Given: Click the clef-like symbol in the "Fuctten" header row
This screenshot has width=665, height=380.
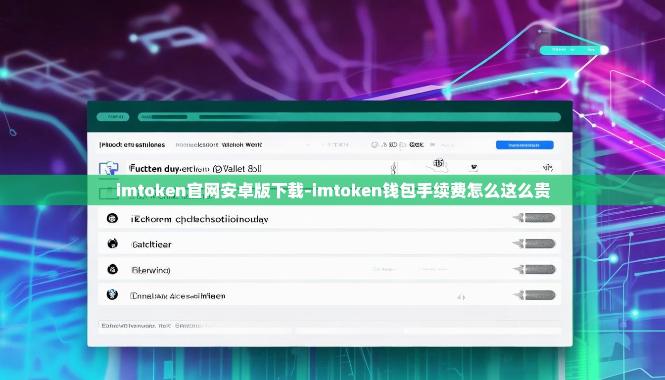Looking at the screenshot, I should click(x=393, y=169).
